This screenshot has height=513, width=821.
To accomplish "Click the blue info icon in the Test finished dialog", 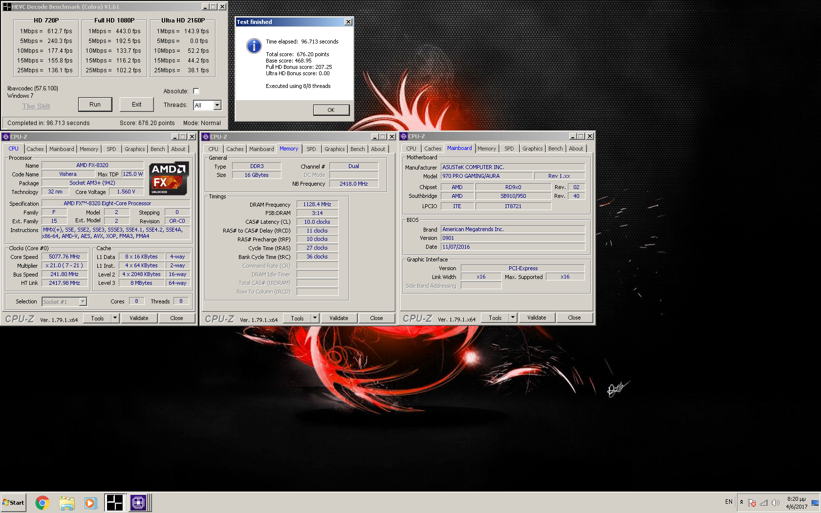I will pos(254,46).
